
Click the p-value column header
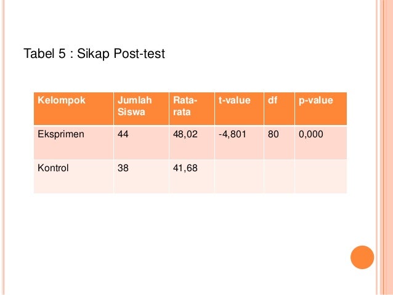pos(321,108)
